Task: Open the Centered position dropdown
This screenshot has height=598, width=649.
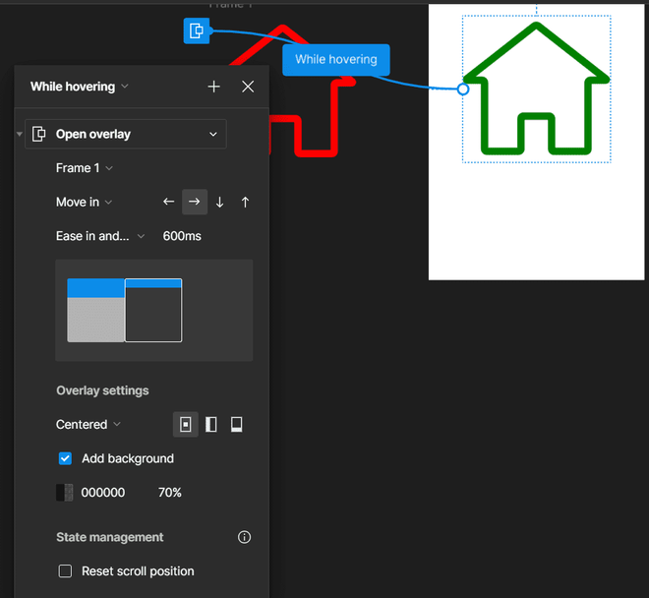Action: pyautogui.click(x=88, y=425)
